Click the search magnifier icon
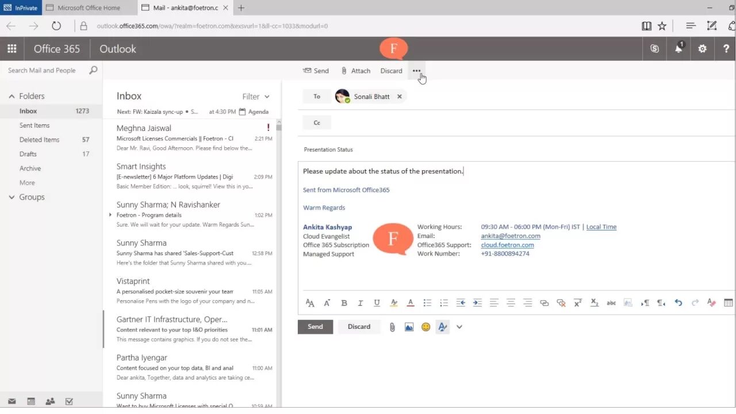 point(93,70)
